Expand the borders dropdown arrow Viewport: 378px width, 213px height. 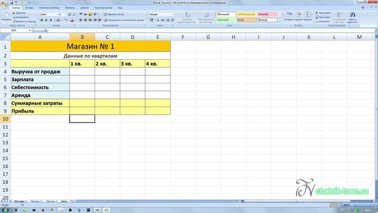(61, 20)
